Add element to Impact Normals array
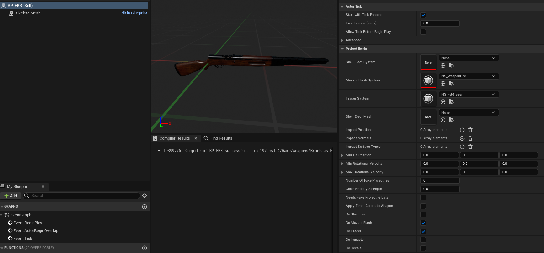The height and width of the screenshot is (253, 544). [x=462, y=138]
